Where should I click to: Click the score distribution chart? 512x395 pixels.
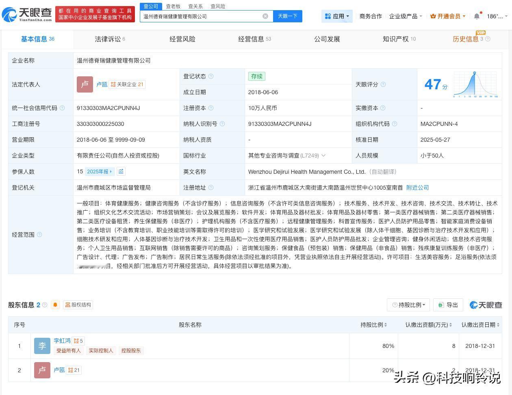coord(475,84)
